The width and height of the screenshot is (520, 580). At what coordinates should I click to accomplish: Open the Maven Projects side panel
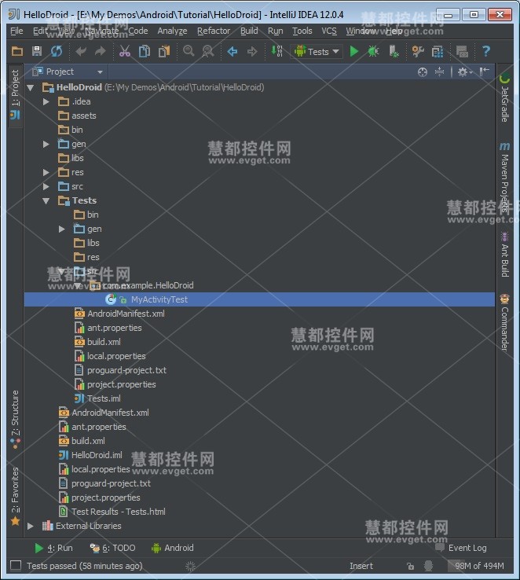pos(505,178)
